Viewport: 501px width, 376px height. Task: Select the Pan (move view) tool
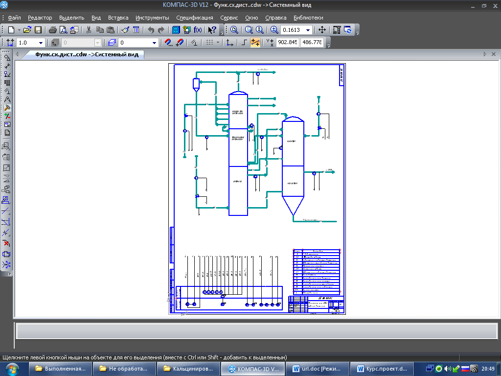(322, 30)
